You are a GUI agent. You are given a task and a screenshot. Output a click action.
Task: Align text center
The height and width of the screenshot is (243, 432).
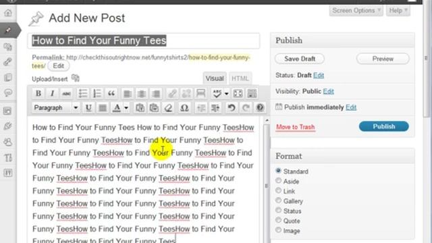(x=142, y=94)
